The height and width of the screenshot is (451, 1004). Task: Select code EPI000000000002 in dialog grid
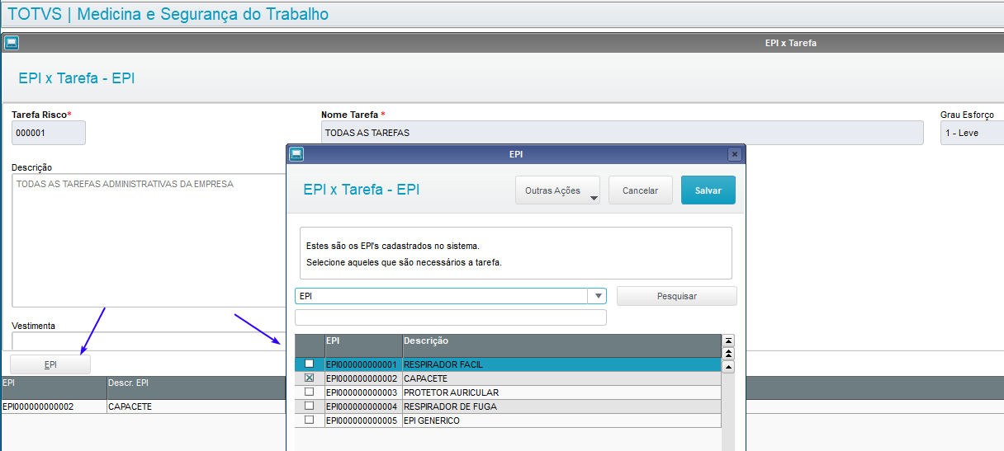click(362, 378)
